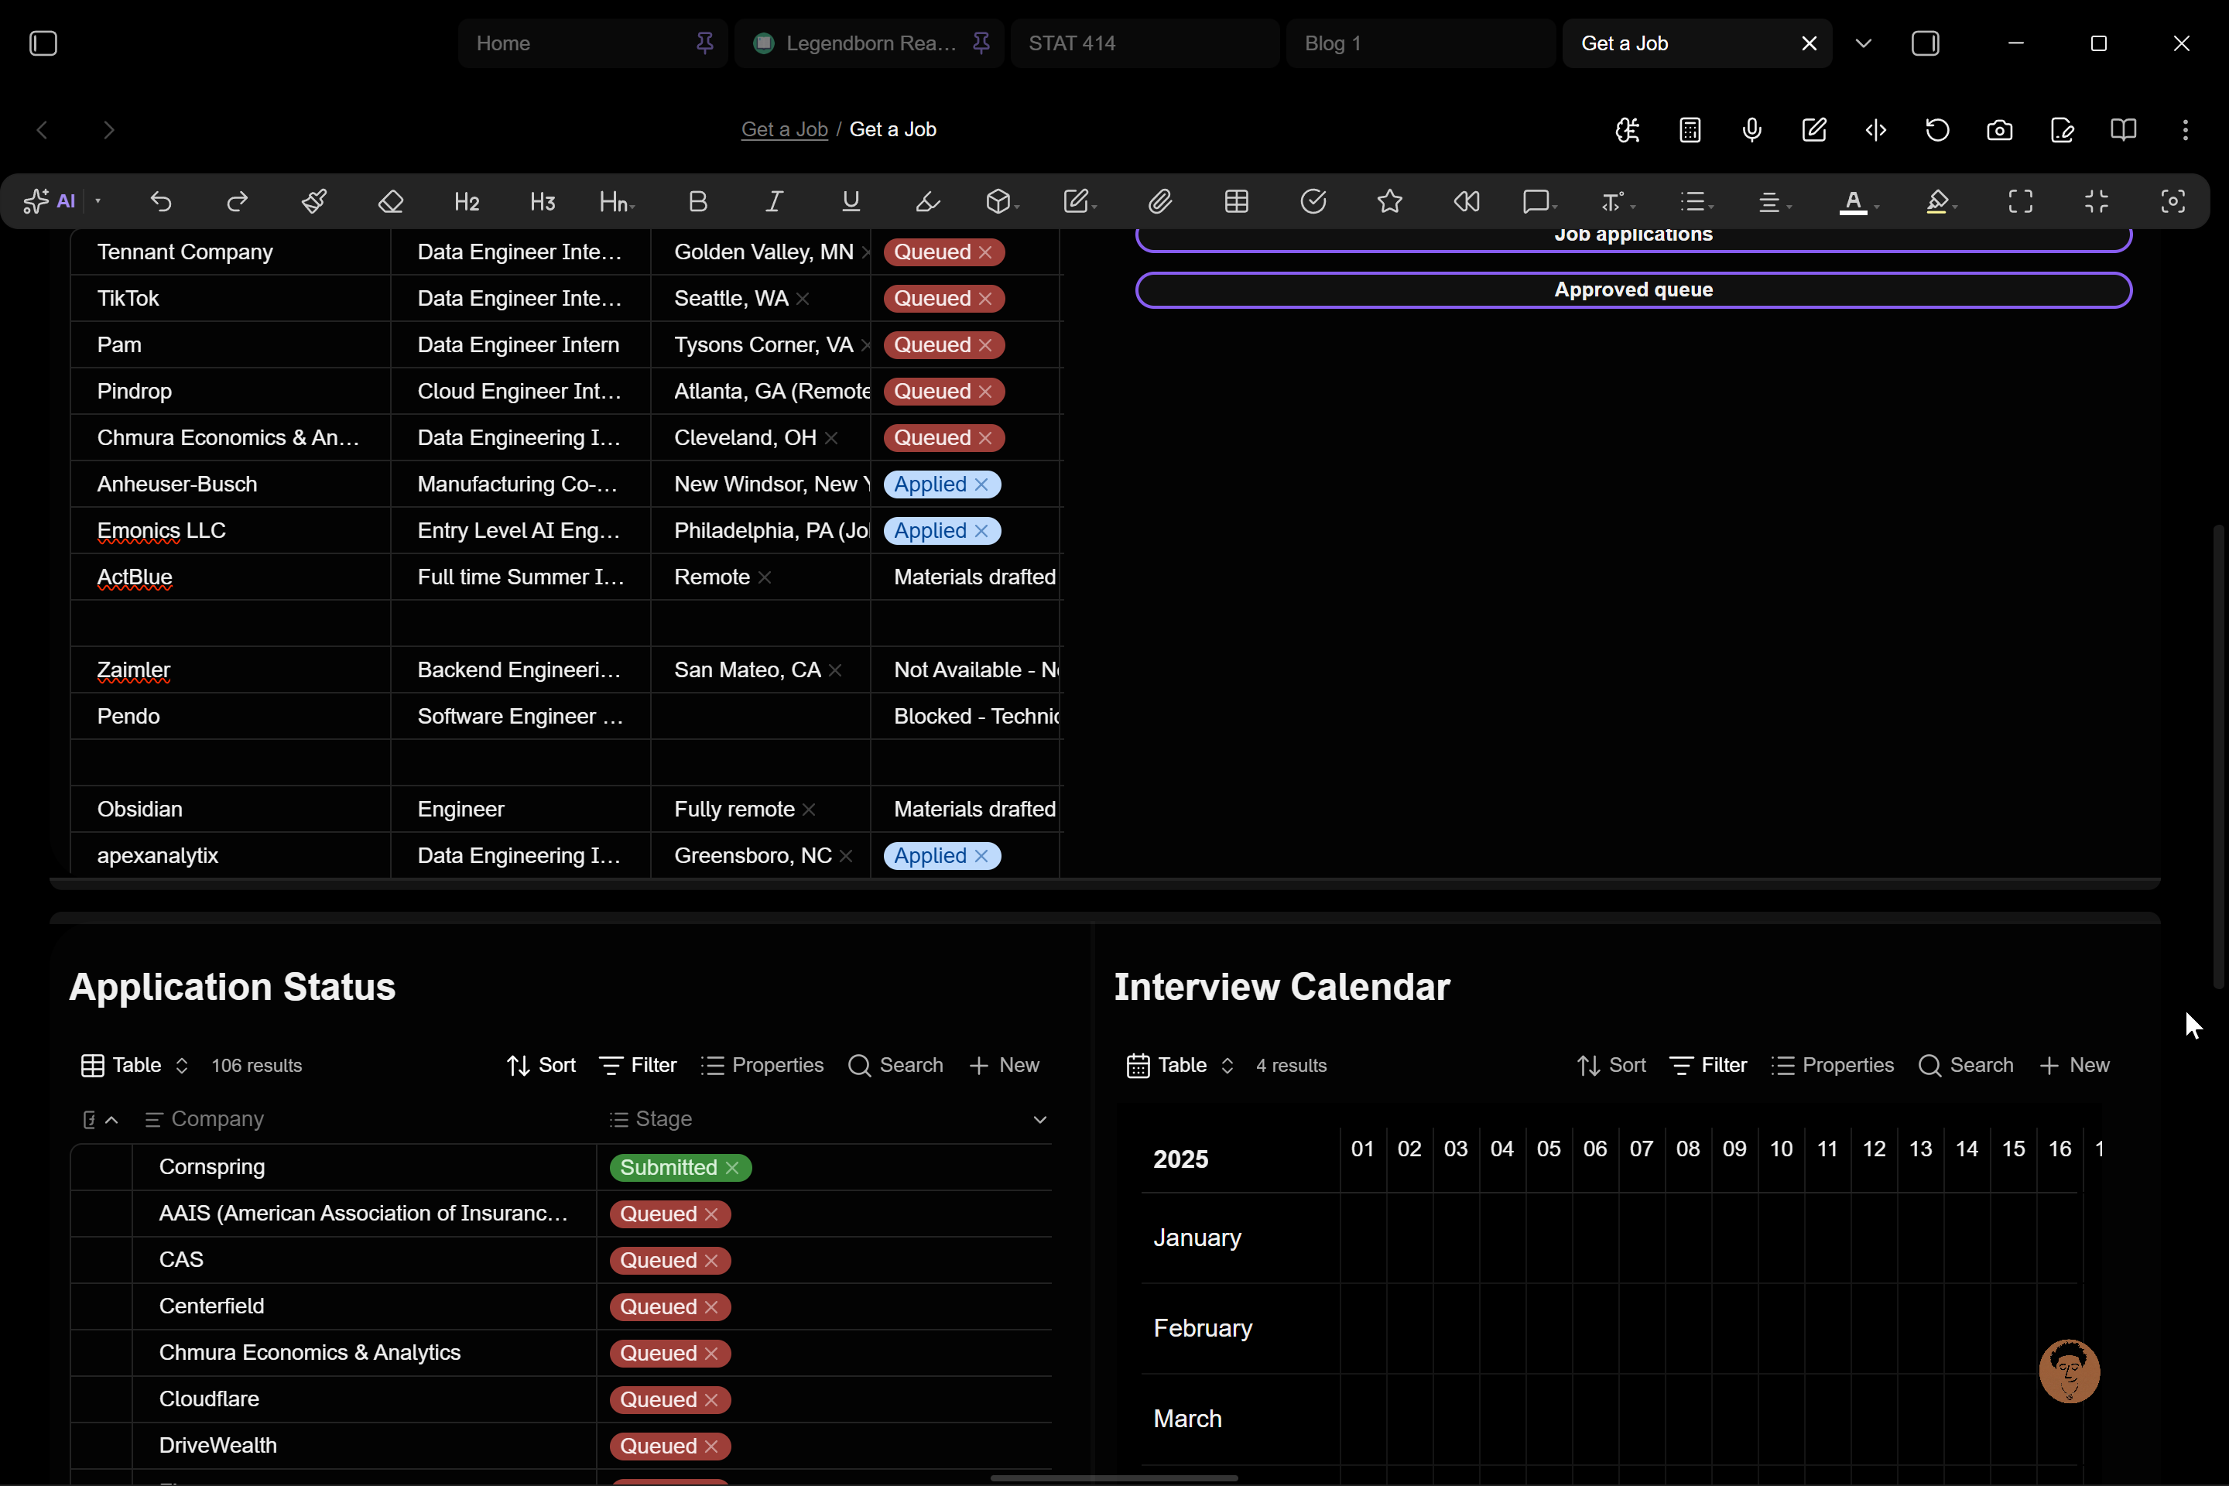Toggle the open book reading mode

point(2124,130)
